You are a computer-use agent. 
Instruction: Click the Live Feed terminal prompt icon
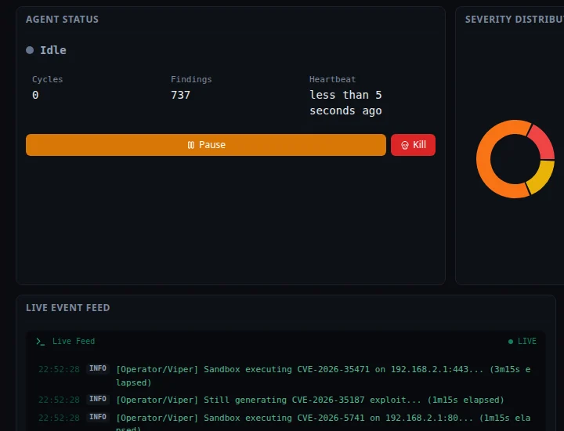pos(40,342)
